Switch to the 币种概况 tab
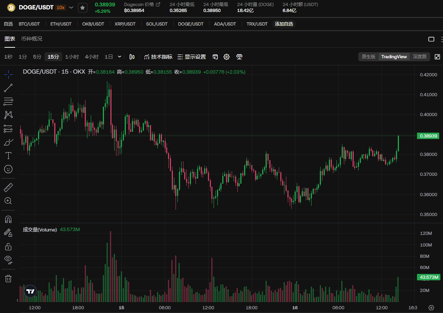The image size is (443, 313). click(x=32, y=39)
